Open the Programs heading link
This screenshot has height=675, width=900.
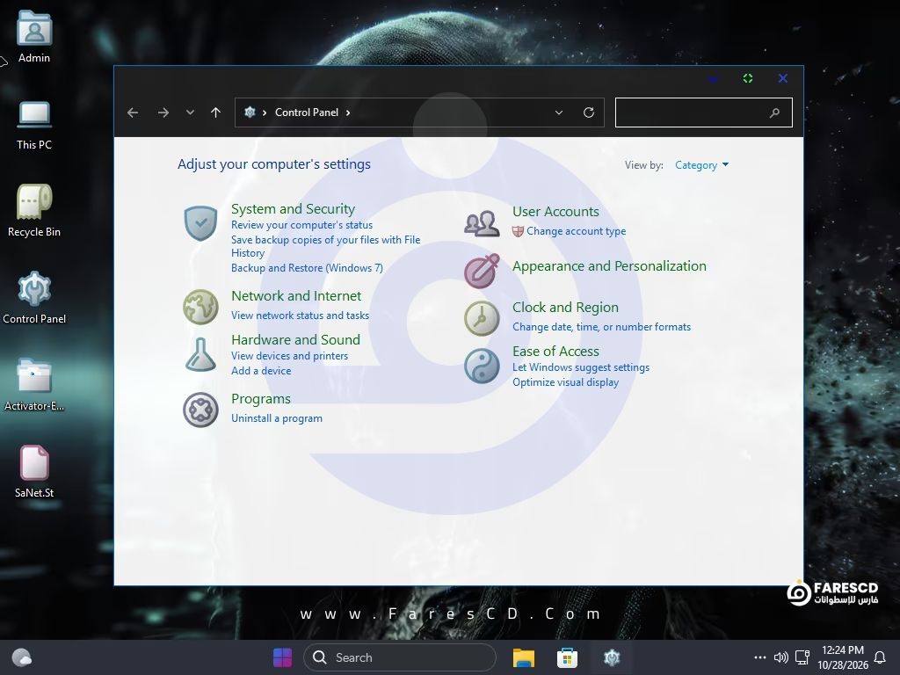click(x=260, y=399)
